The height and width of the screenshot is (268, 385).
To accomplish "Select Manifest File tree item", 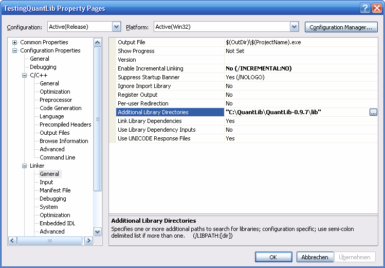I will pyautogui.click(x=55, y=190).
